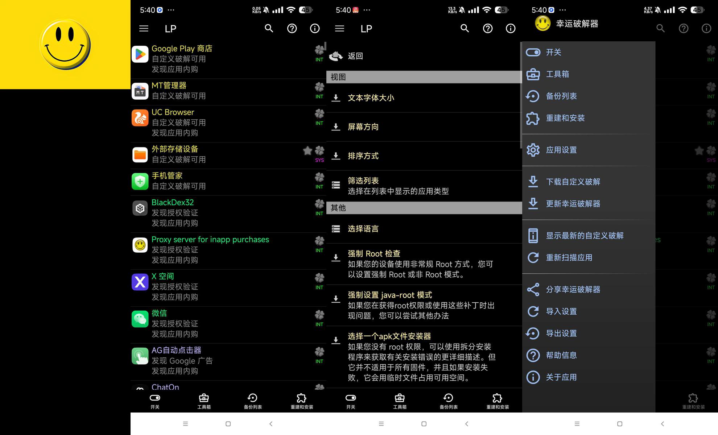Open 筛选列表 filter setting
The width and height of the screenshot is (718, 435).
[424, 186]
